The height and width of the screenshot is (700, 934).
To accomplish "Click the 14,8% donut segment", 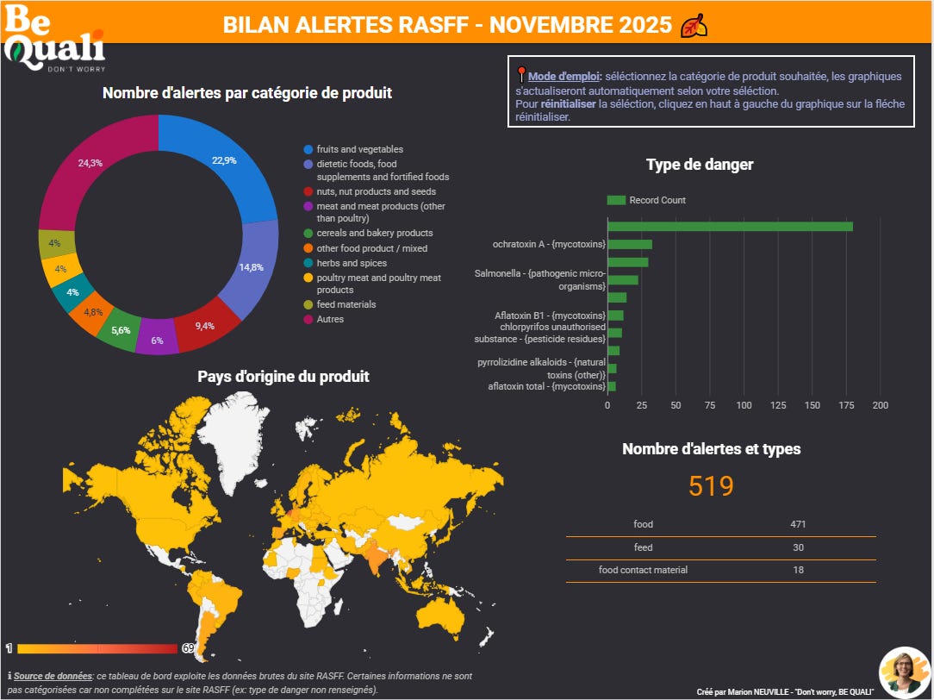I will tap(251, 267).
